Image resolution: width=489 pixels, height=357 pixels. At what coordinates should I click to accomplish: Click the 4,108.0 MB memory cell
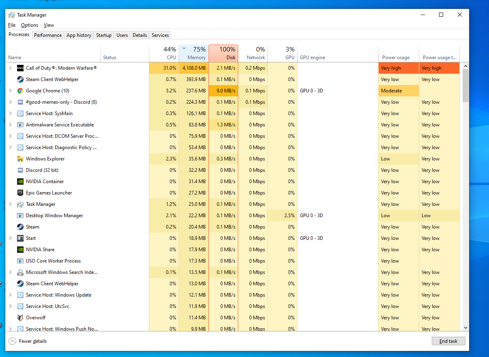point(194,68)
